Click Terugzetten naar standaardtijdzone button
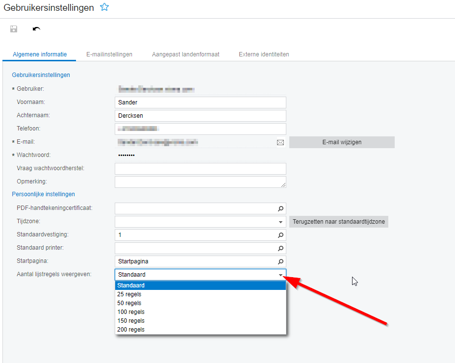 click(339, 222)
